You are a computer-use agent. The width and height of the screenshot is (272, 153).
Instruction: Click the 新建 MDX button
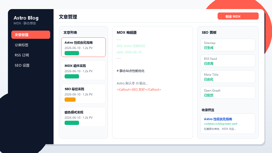(x=238, y=16)
